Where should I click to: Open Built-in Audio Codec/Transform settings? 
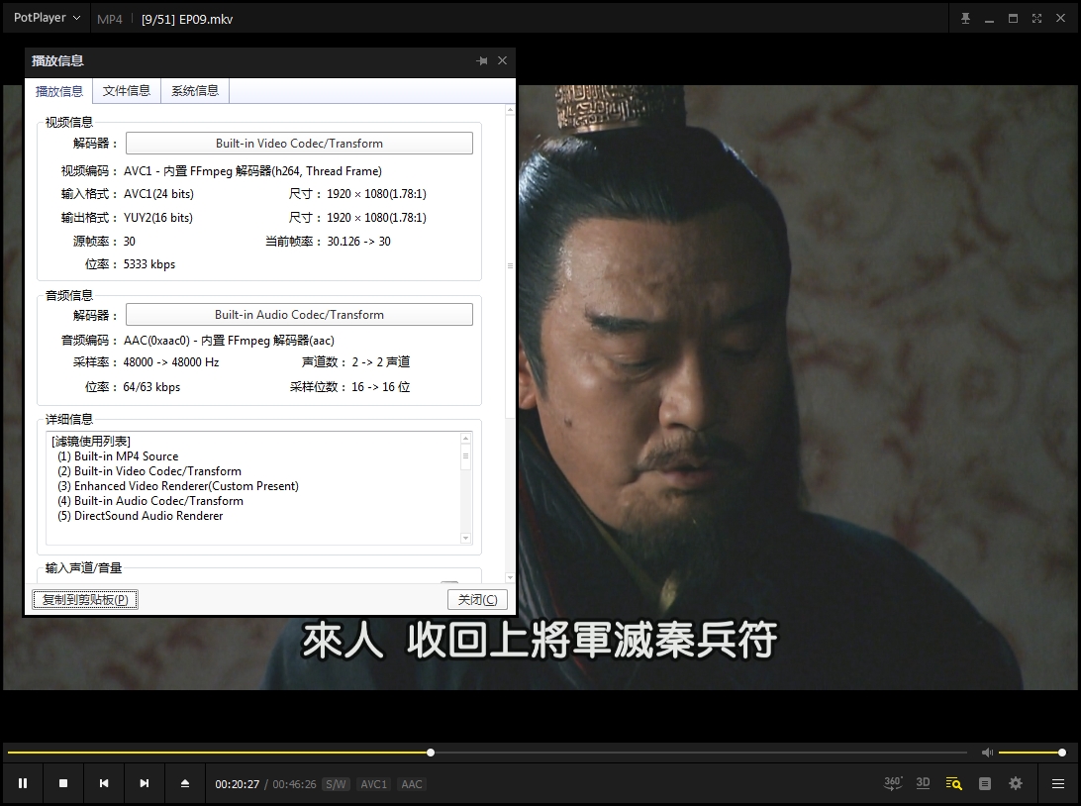click(x=299, y=315)
